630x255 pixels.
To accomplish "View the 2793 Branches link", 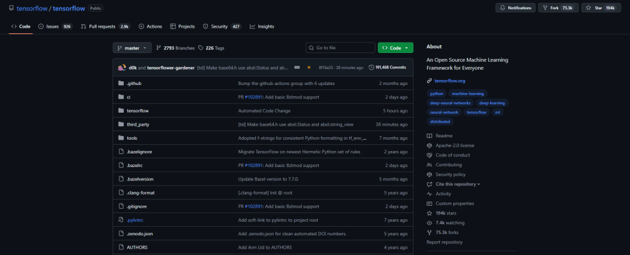I will pyautogui.click(x=175, y=48).
